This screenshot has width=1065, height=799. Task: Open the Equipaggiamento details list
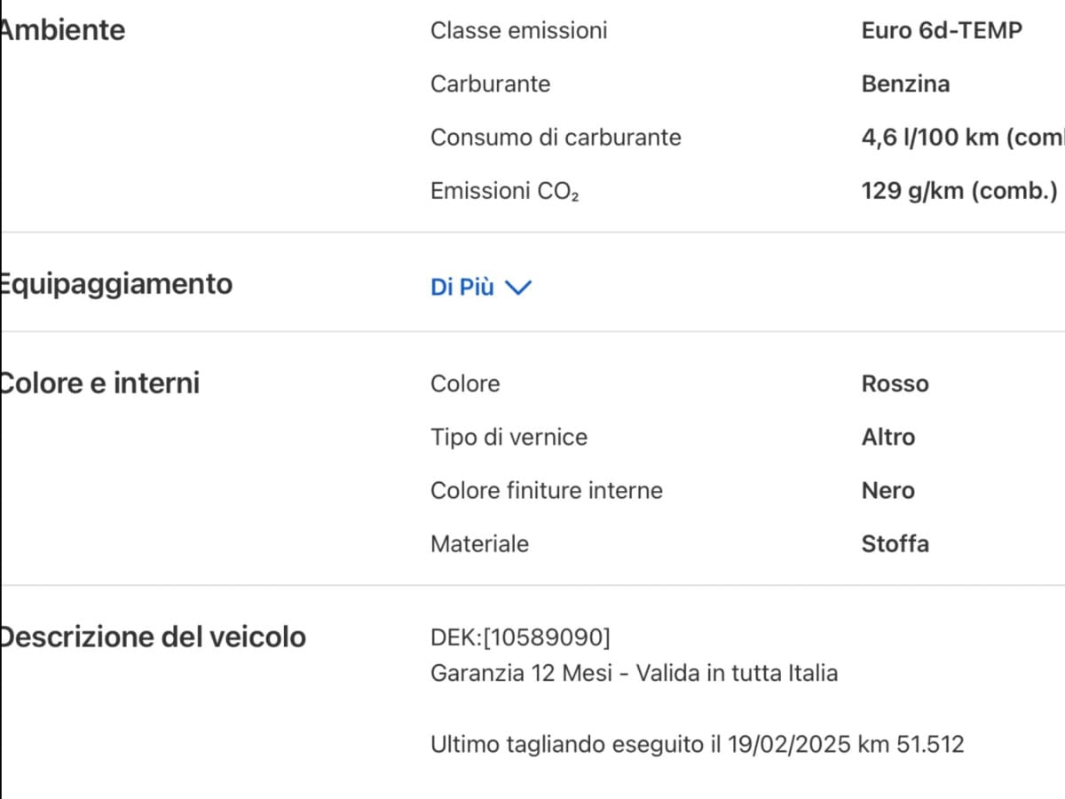[x=479, y=287]
